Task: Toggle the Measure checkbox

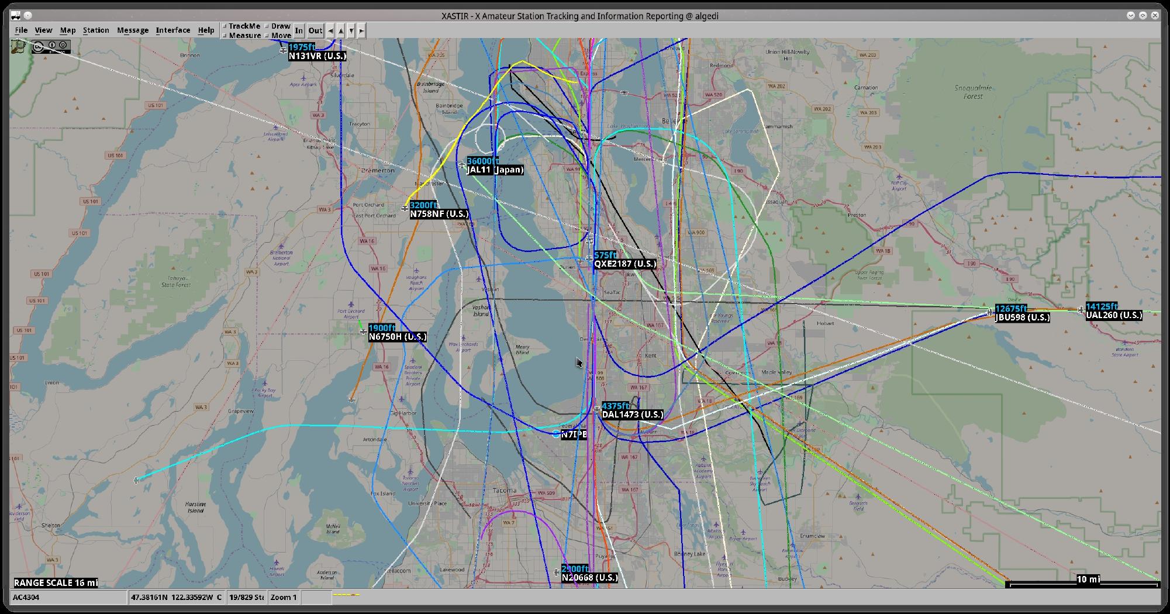Action: coord(225,36)
